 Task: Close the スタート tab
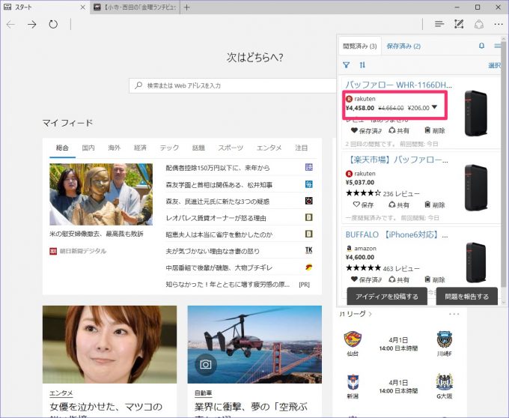(83, 7)
